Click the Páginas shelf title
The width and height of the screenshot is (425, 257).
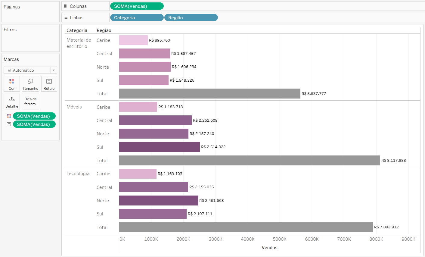coord(12,7)
